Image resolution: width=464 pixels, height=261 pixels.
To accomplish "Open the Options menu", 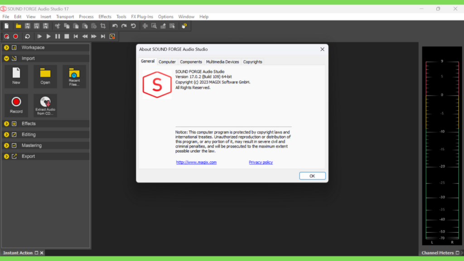I will (165, 17).
